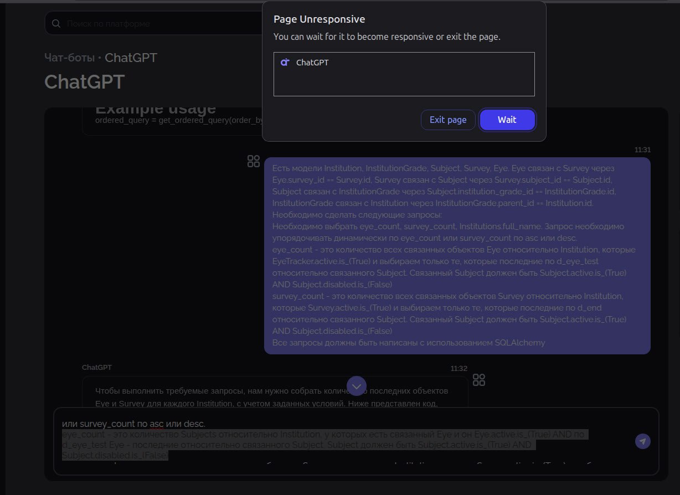Click the ChatGPT favicon in the dialog list
This screenshot has width=680, height=495.
point(285,63)
